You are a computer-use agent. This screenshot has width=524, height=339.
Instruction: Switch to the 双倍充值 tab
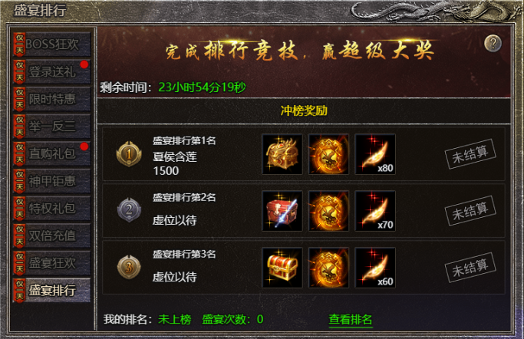pos(52,235)
